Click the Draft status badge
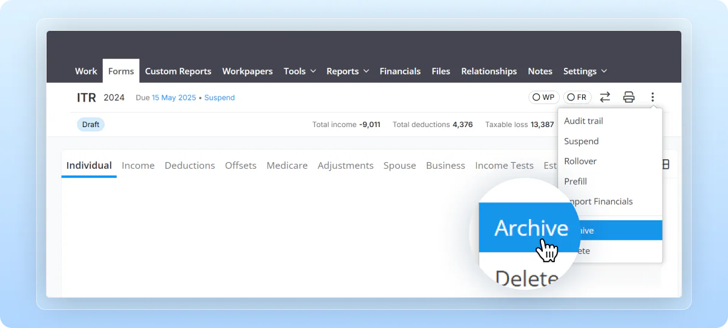The image size is (728, 328). click(x=91, y=125)
